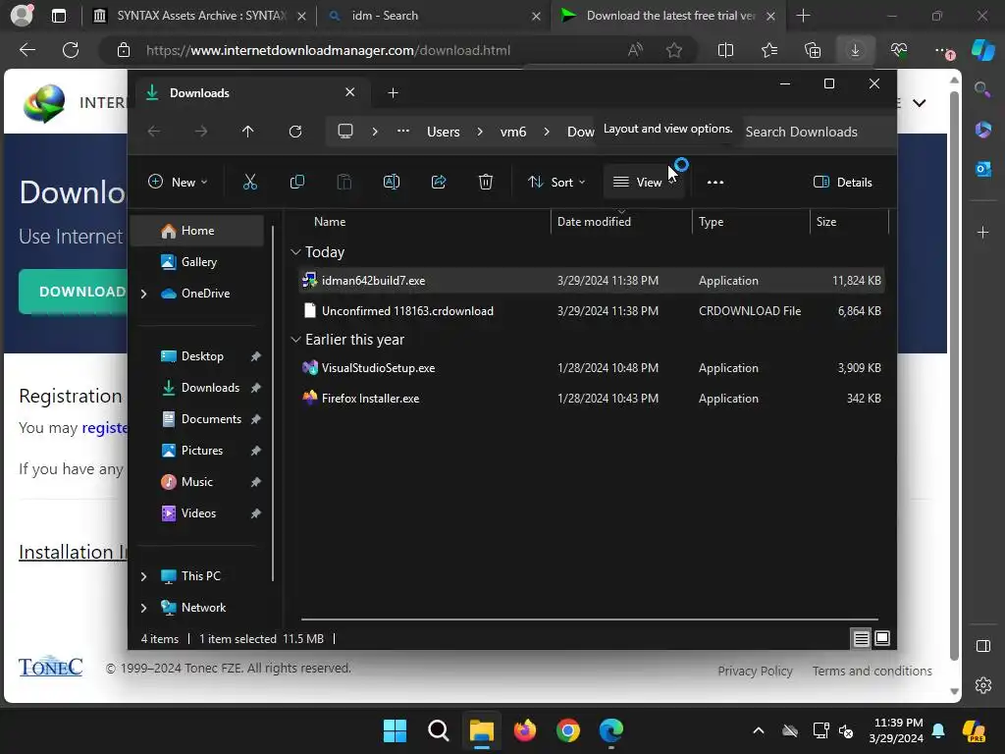This screenshot has height=754, width=1005.
Task: Select Videos in navigation pane
Action: point(198,513)
